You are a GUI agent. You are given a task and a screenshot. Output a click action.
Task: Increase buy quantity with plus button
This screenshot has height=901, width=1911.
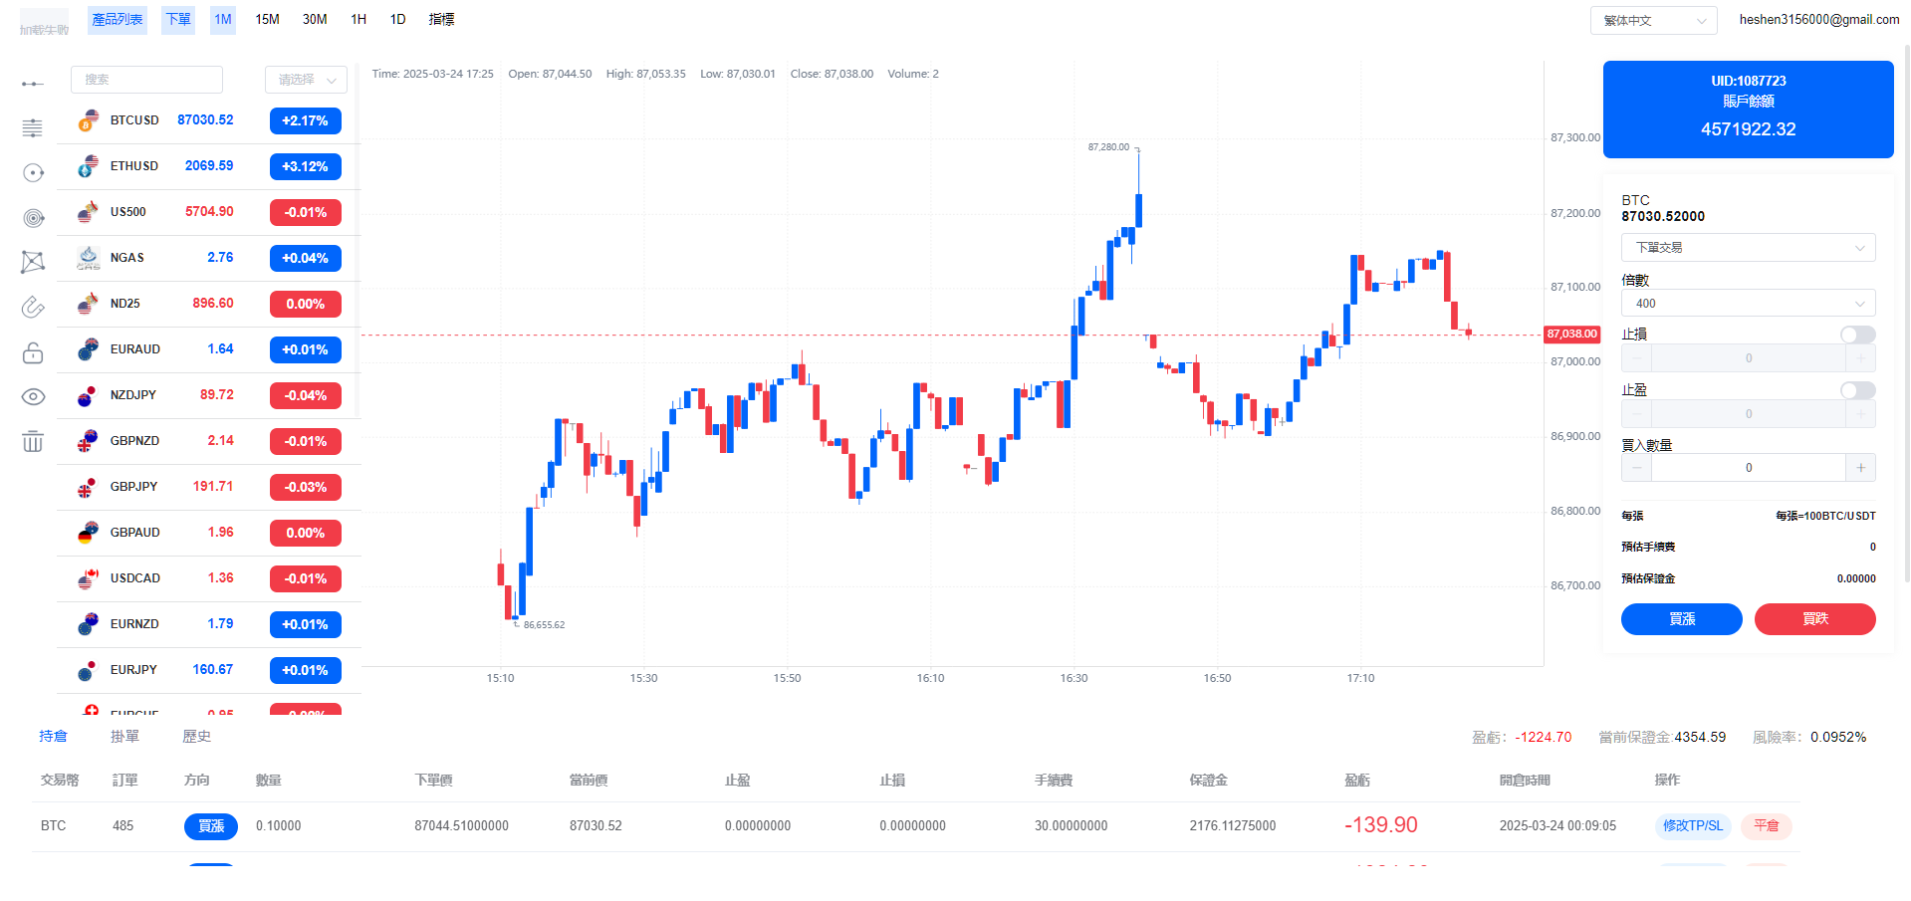coord(1860,468)
